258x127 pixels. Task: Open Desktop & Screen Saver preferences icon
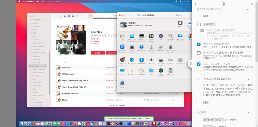(x=132, y=36)
